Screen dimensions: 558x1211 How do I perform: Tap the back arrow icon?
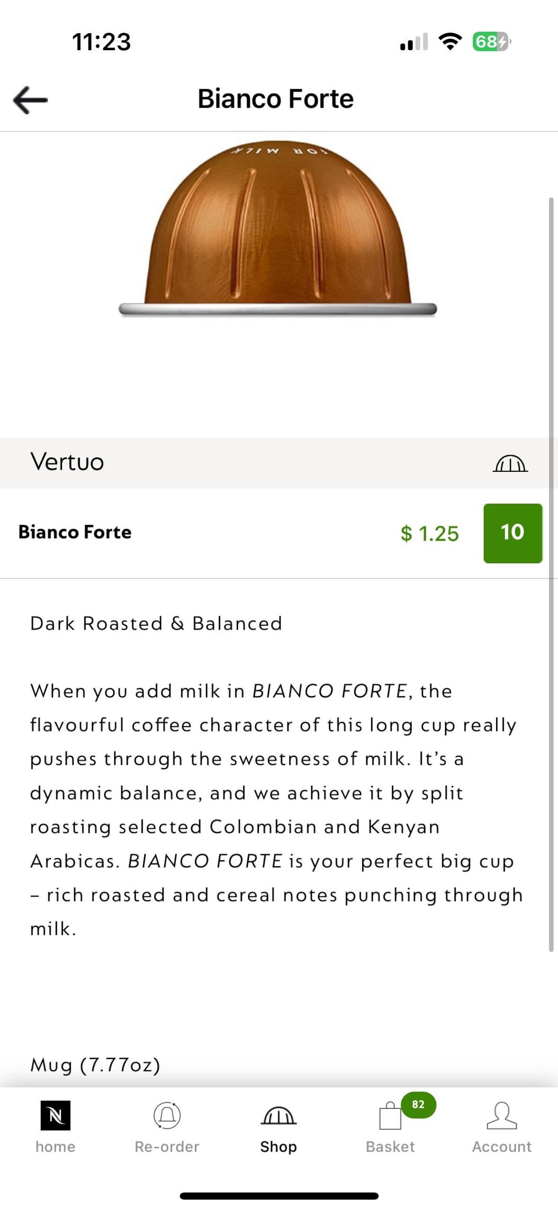click(x=30, y=99)
